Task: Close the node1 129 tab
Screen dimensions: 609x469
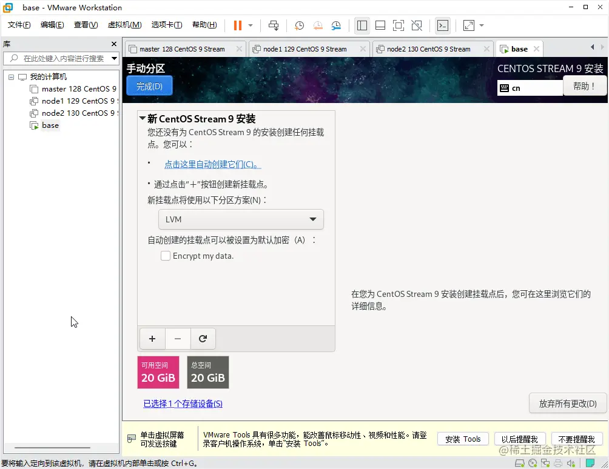Action: (x=363, y=49)
